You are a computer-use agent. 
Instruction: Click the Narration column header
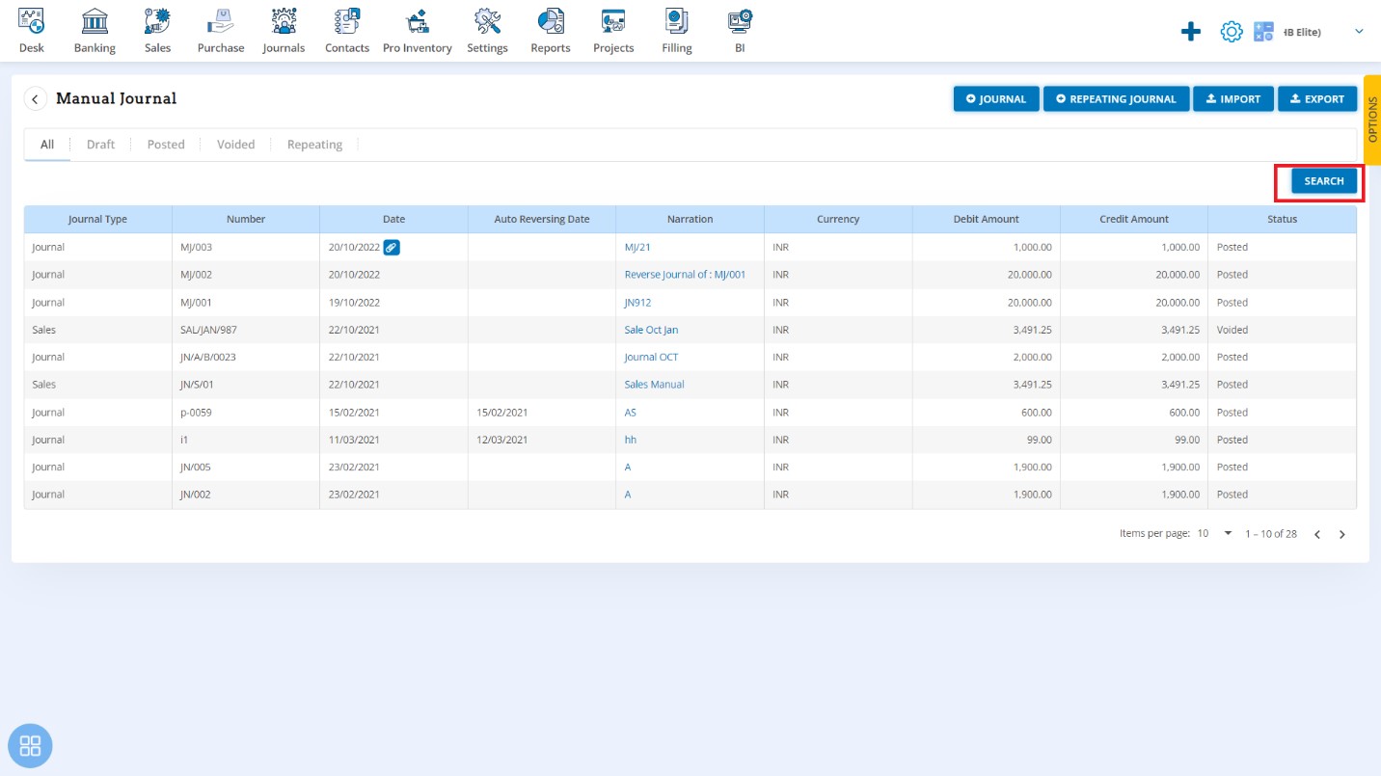click(690, 219)
